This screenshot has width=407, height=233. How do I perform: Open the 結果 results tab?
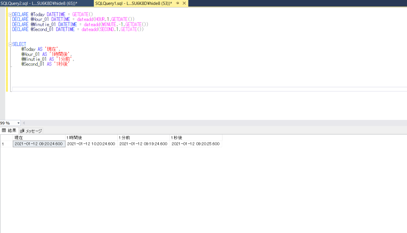[x=9, y=131]
